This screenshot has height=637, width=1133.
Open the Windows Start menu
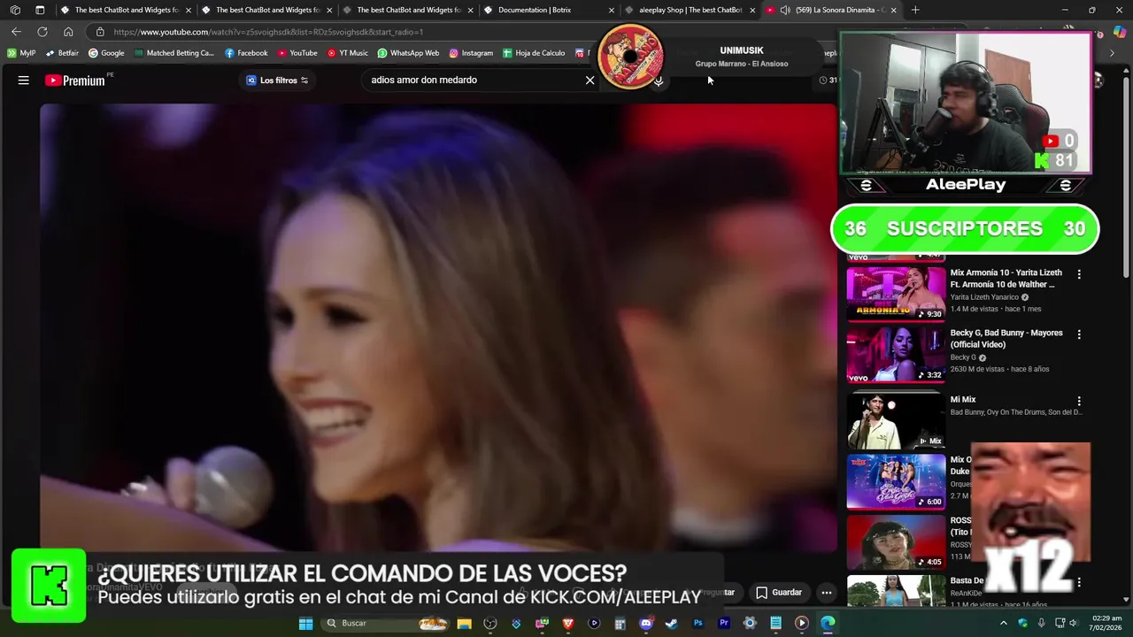(x=305, y=623)
